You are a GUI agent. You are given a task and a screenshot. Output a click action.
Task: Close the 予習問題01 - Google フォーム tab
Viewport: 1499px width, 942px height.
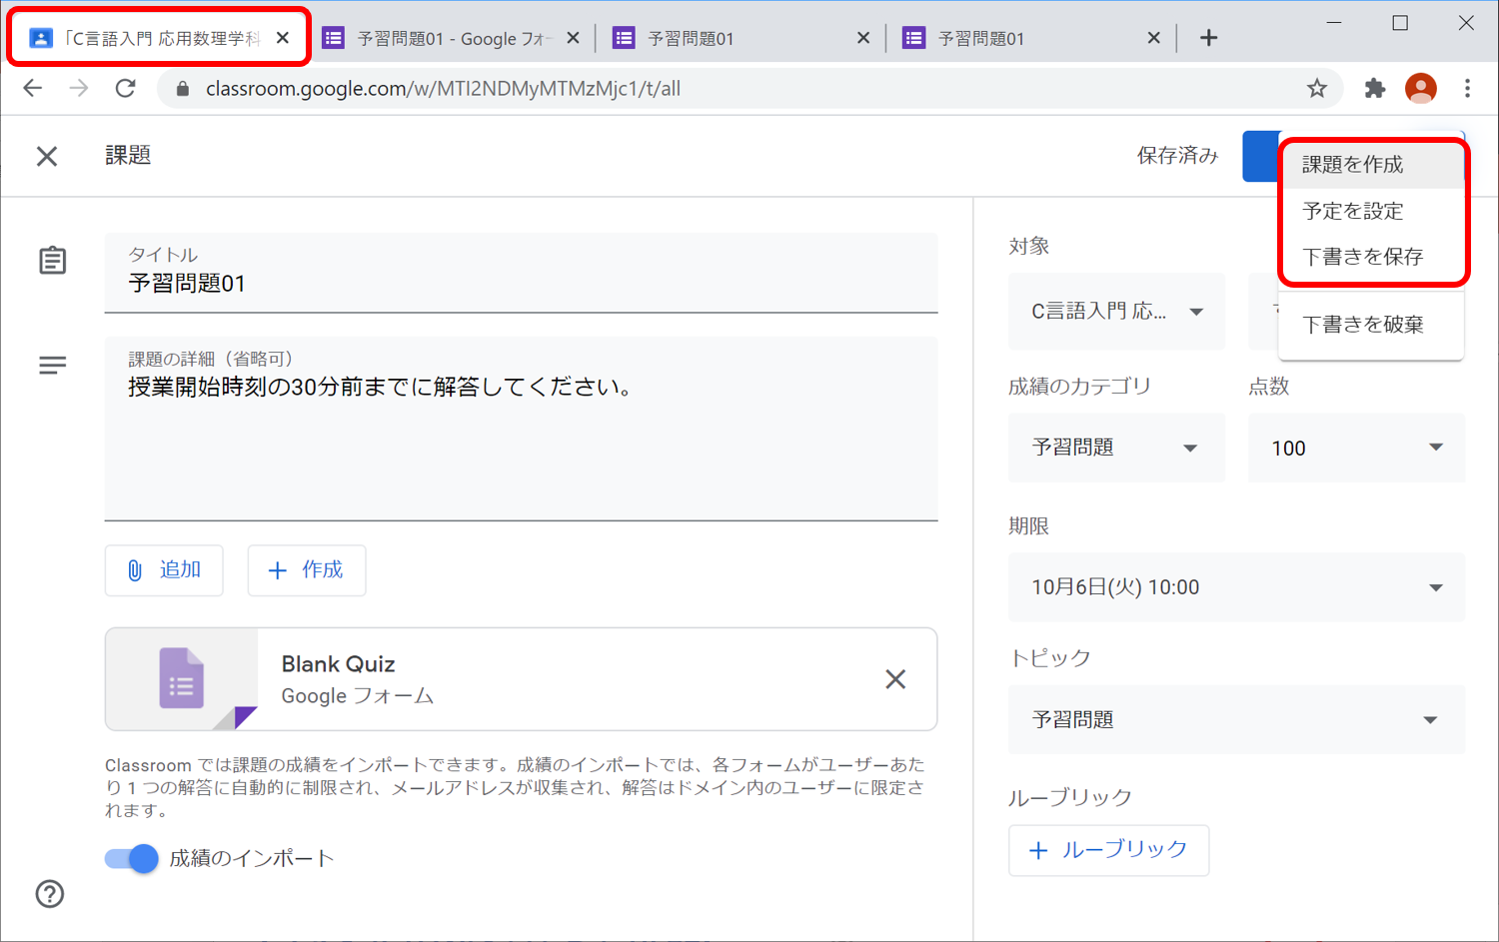coord(573,38)
